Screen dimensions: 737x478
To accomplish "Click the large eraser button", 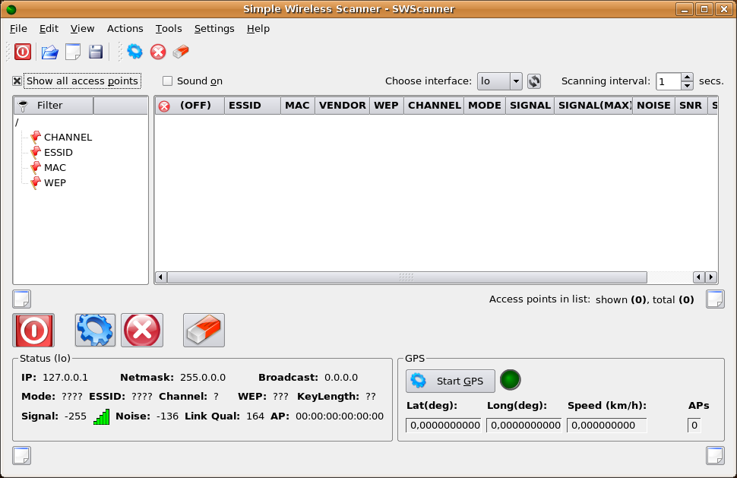I will [204, 331].
